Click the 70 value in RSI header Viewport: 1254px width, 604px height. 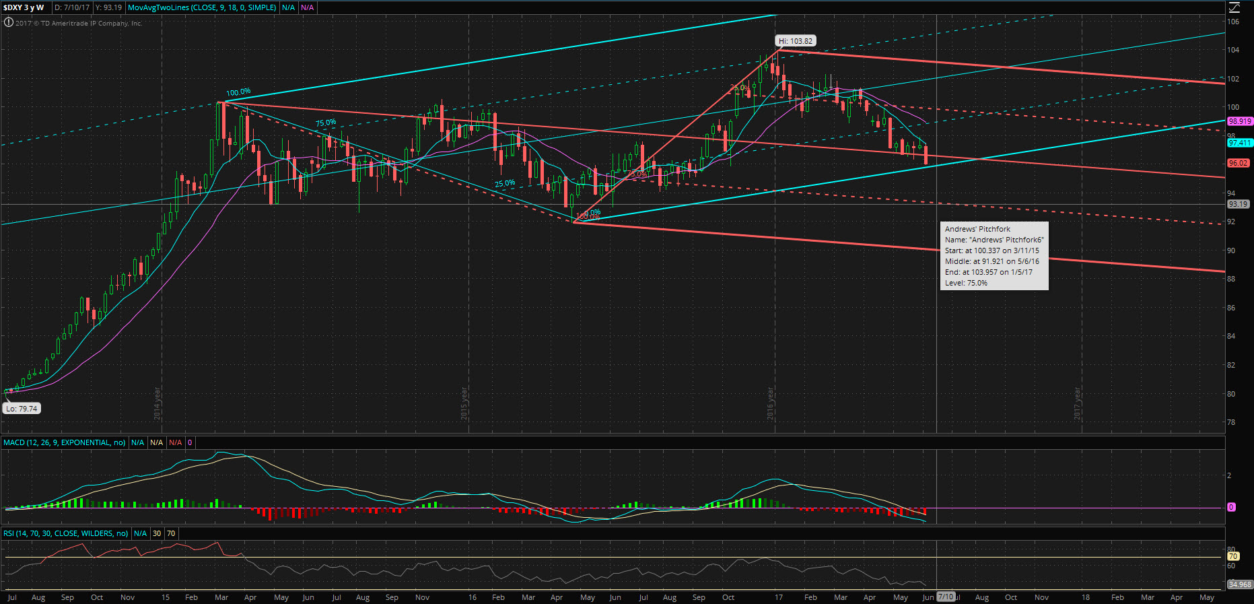pyautogui.click(x=171, y=533)
